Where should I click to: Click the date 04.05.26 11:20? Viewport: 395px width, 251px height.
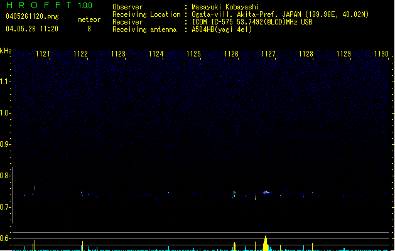pyautogui.click(x=32, y=29)
